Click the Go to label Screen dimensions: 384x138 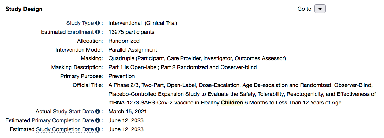[x=304, y=9]
